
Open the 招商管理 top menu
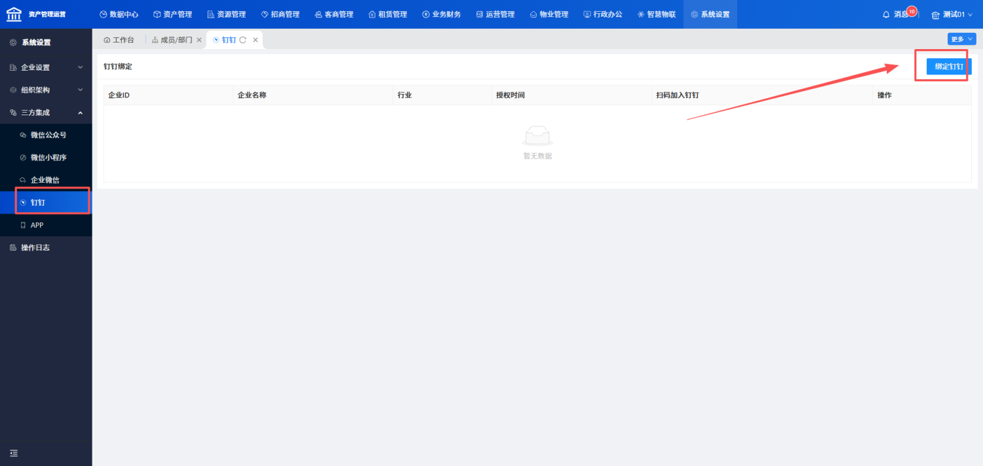coord(280,14)
